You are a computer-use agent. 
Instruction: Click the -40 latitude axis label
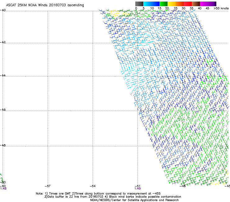point(3,10)
